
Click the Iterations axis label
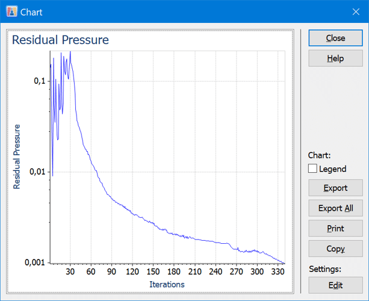click(x=167, y=285)
